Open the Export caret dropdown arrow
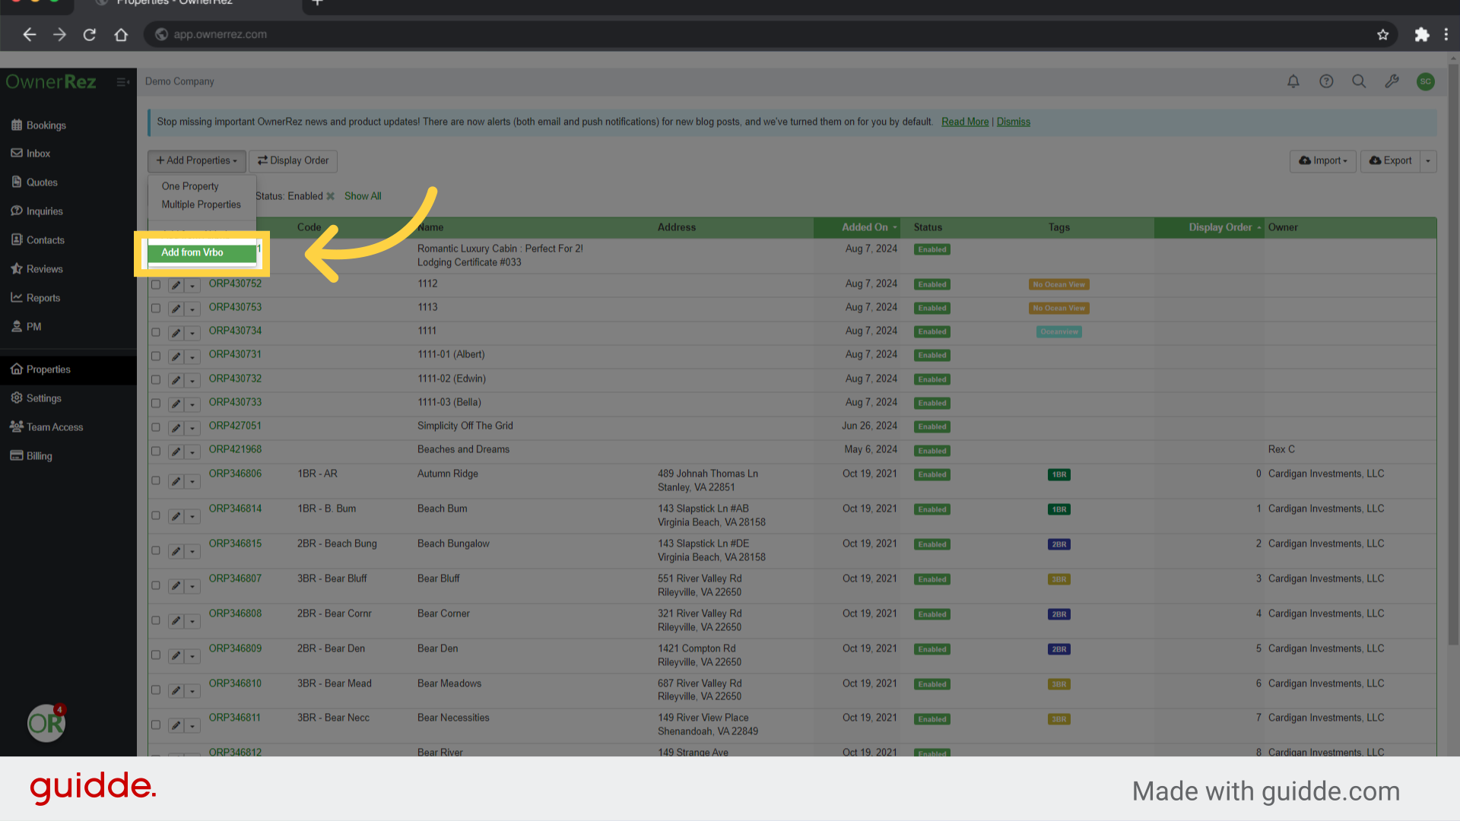 click(1428, 160)
